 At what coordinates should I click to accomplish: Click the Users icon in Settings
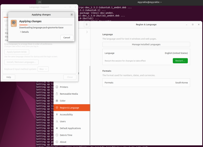57,121
